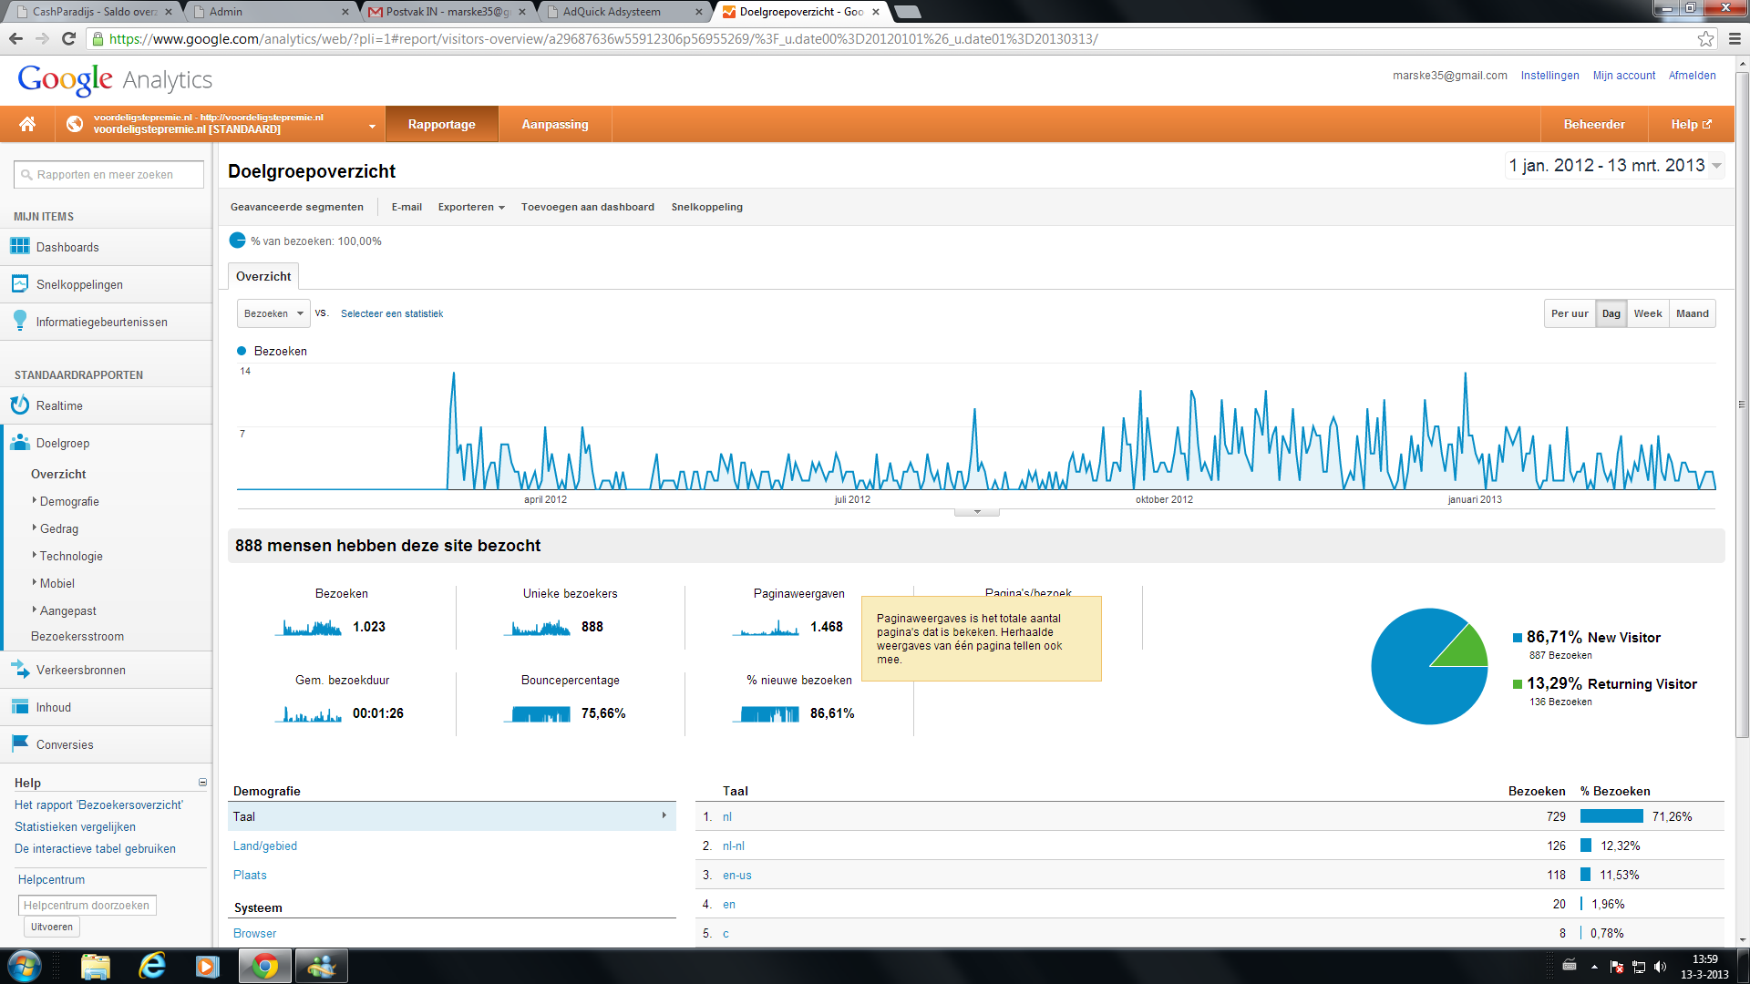
Task: Click the Uitvoeren button
Action: [x=52, y=927]
